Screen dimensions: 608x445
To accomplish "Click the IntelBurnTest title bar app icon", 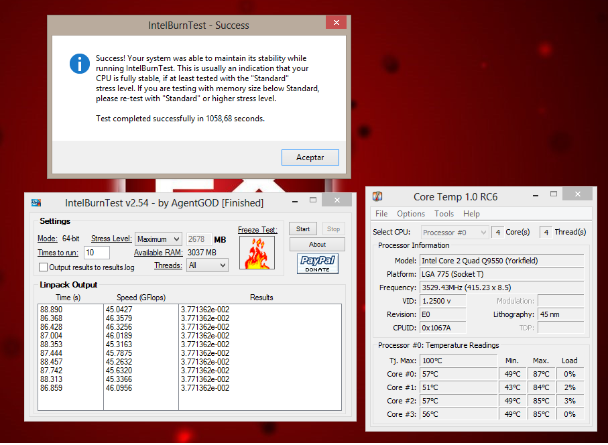I will coord(36,202).
